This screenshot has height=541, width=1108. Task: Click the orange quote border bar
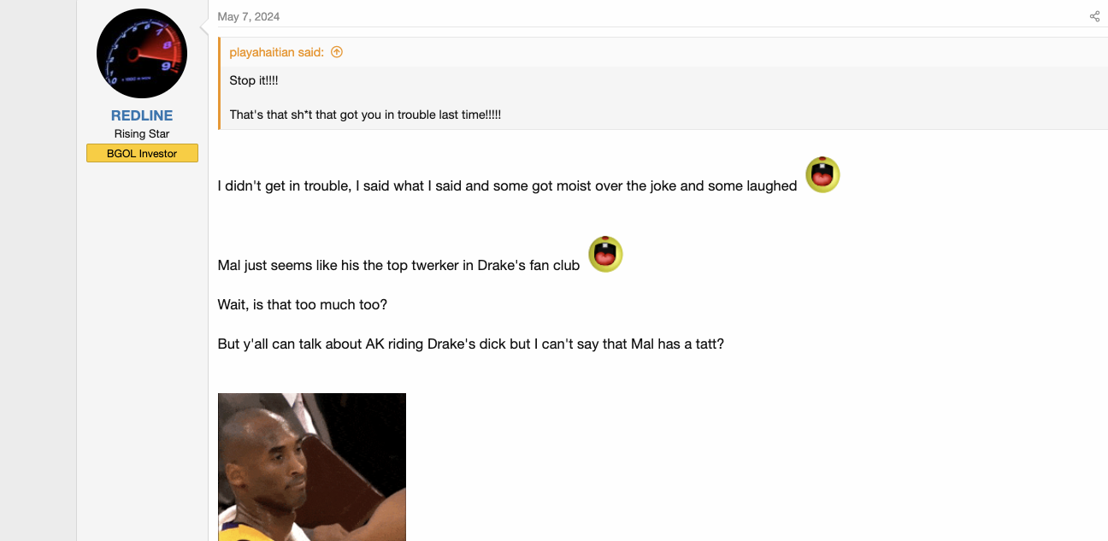point(219,83)
